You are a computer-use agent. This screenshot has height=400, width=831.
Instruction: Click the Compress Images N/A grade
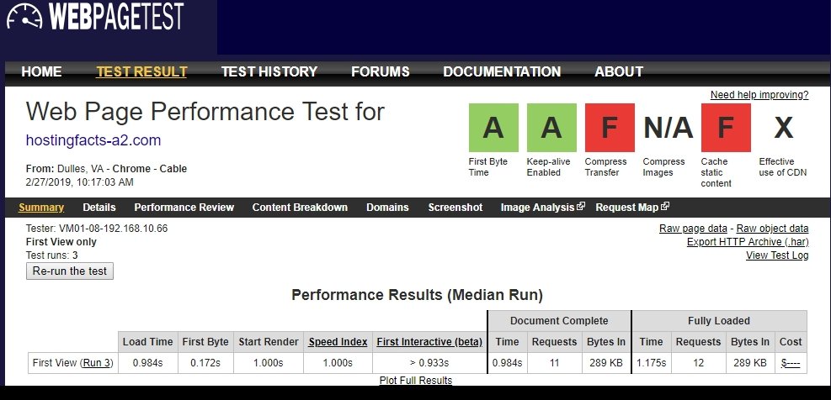[x=668, y=128]
